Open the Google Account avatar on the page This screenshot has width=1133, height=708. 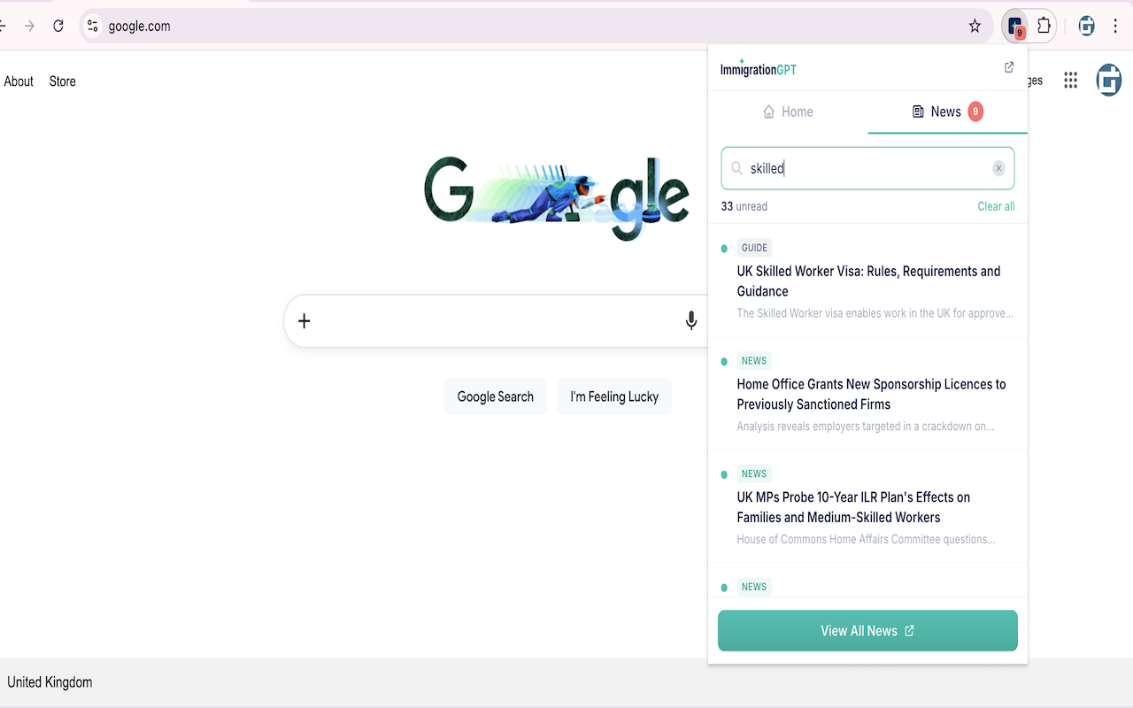(1108, 80)
